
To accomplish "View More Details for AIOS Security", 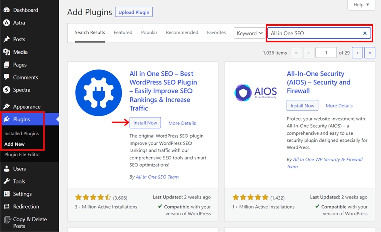I will [339, 106].
